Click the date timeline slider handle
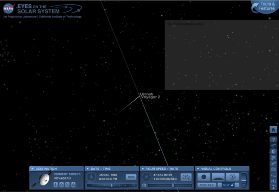Image resolution: width=279 pixels, height=192 pixels. tap(112, 185)
